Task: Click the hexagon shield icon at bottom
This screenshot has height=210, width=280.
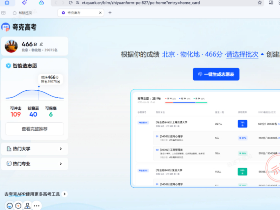Action: (x=18, y=206)
